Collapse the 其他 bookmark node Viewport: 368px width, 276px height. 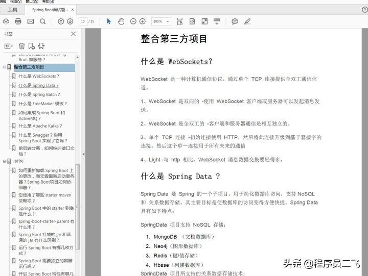tap(4, 161)
